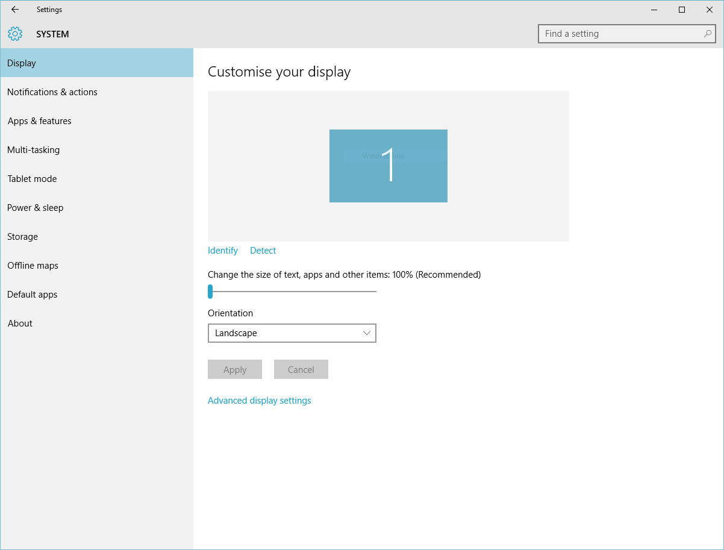Click the Apply button
Screen dimensions: 724x550
click(235, 369)
